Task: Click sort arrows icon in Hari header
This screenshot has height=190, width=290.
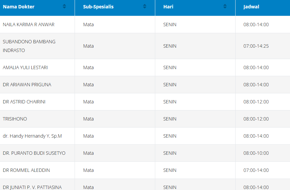Action: pyautogui.click(x=225, y=6)
